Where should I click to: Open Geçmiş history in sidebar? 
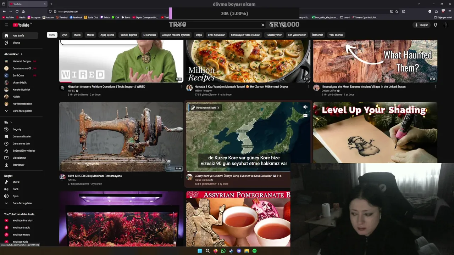tap(21, 130)
